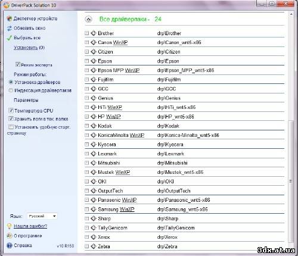Click the path drp\Lexmark

coord(170,154)
